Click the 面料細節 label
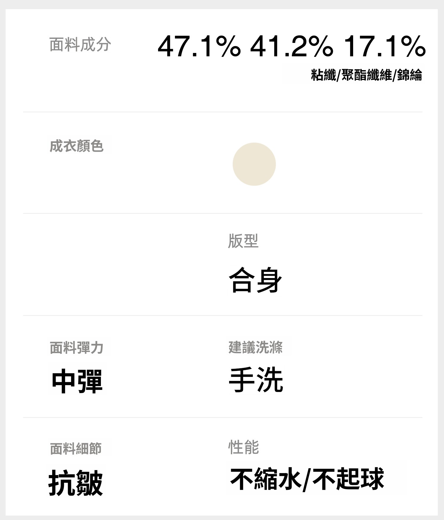 tap(76, 448)
